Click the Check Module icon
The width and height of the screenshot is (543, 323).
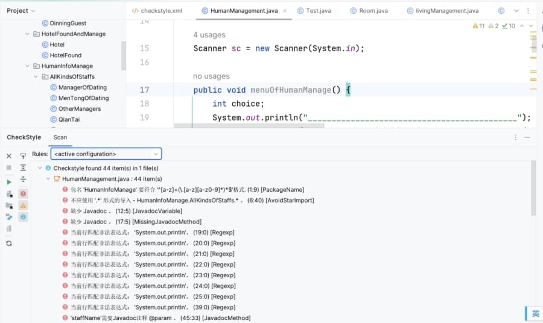click(x=9, y=194)
